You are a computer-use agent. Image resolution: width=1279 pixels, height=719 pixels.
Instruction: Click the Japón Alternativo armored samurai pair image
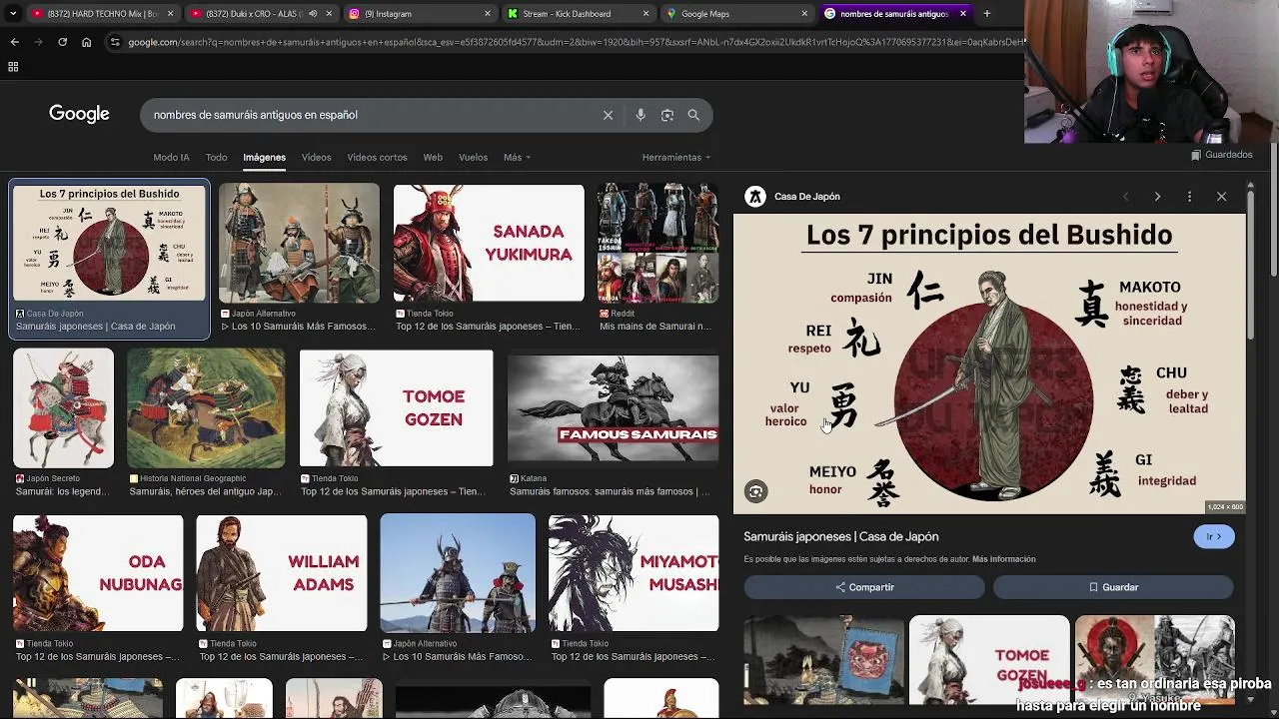tap(458, 572)
